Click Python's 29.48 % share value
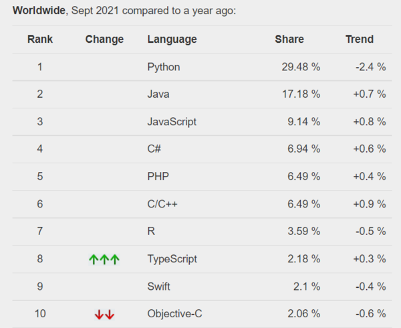 301,67
